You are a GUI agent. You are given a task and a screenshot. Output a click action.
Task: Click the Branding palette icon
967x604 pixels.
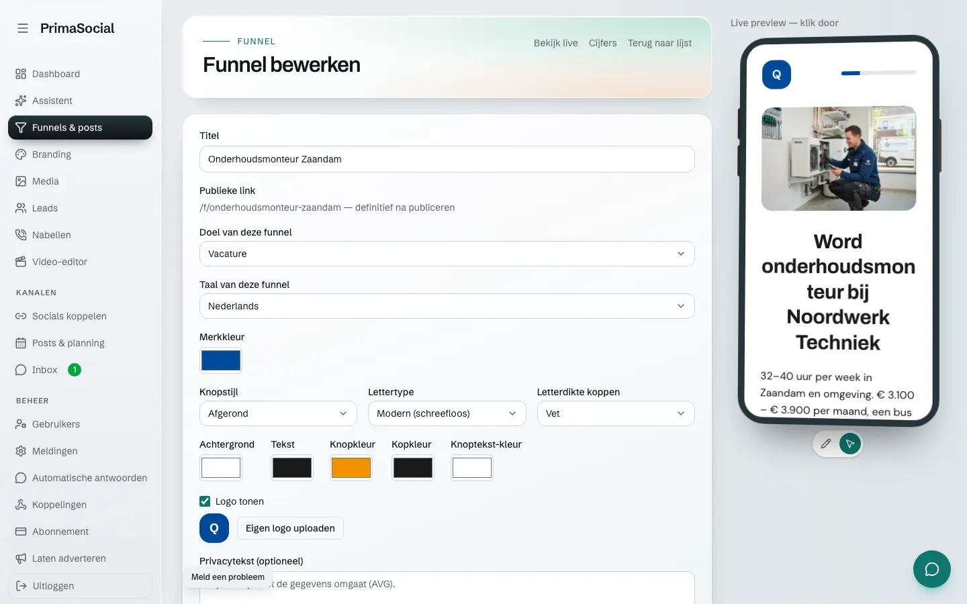point(21,154)
